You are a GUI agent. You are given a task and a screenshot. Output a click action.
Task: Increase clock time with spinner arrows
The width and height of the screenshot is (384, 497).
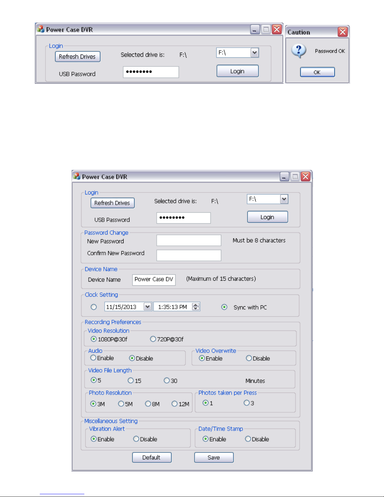196,305
